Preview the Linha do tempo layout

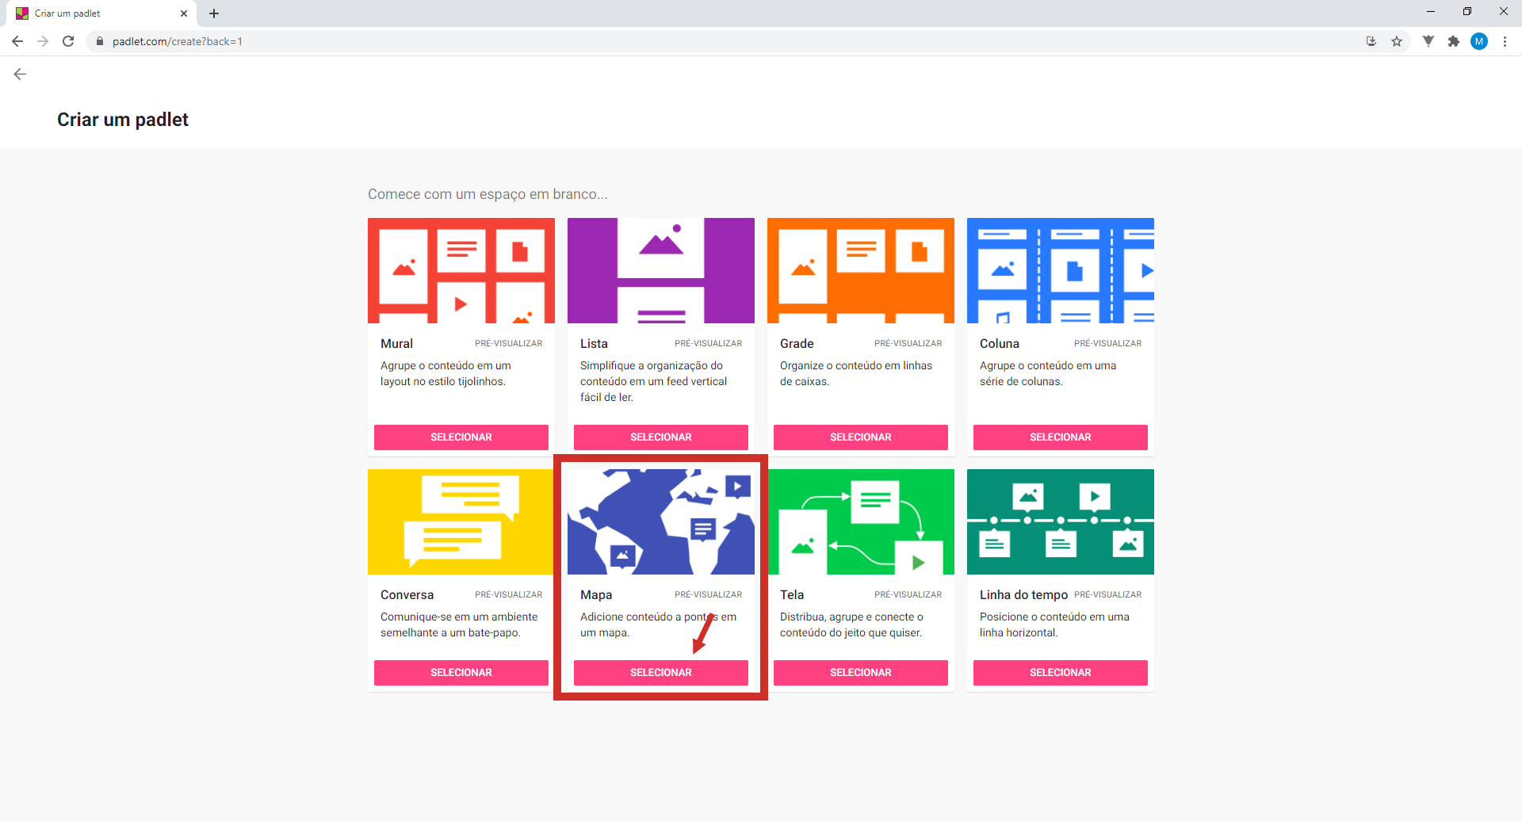click(1108, 594)
